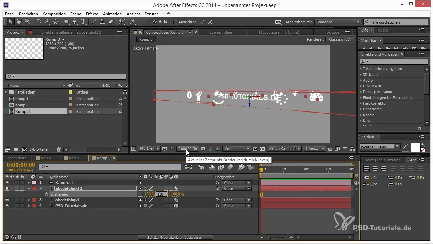This screenshot has width=433, height=244.
Task: Select the Roto Brush tool
Action: click(x=121, y=22)
